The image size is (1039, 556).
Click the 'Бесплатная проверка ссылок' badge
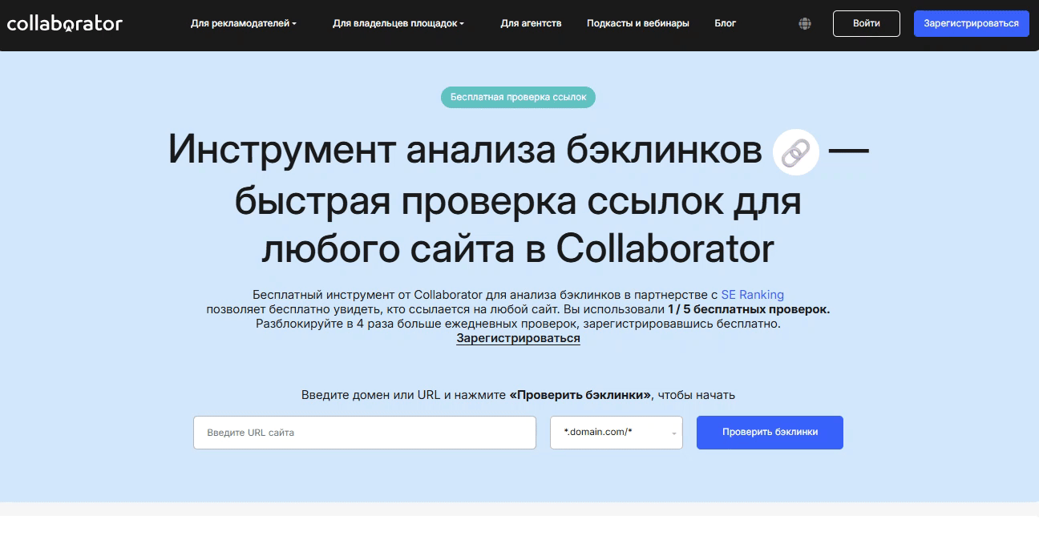518,97
